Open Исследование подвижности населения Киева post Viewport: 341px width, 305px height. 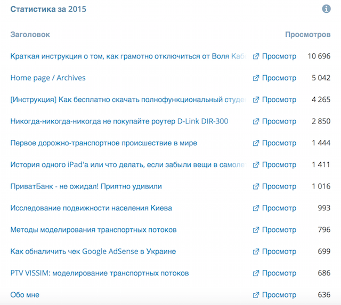91,208
